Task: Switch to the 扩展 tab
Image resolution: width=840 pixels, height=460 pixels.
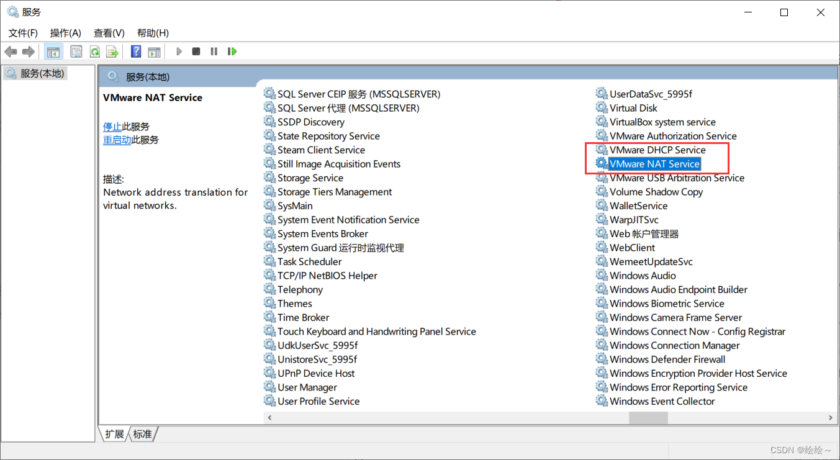Action: tap(114, 434)
